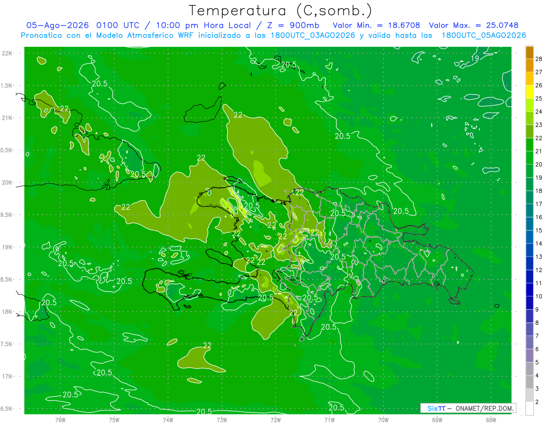
Task: Click the '68W' longitude axis label
Action: pyautogui.click(x=491, y=420)
